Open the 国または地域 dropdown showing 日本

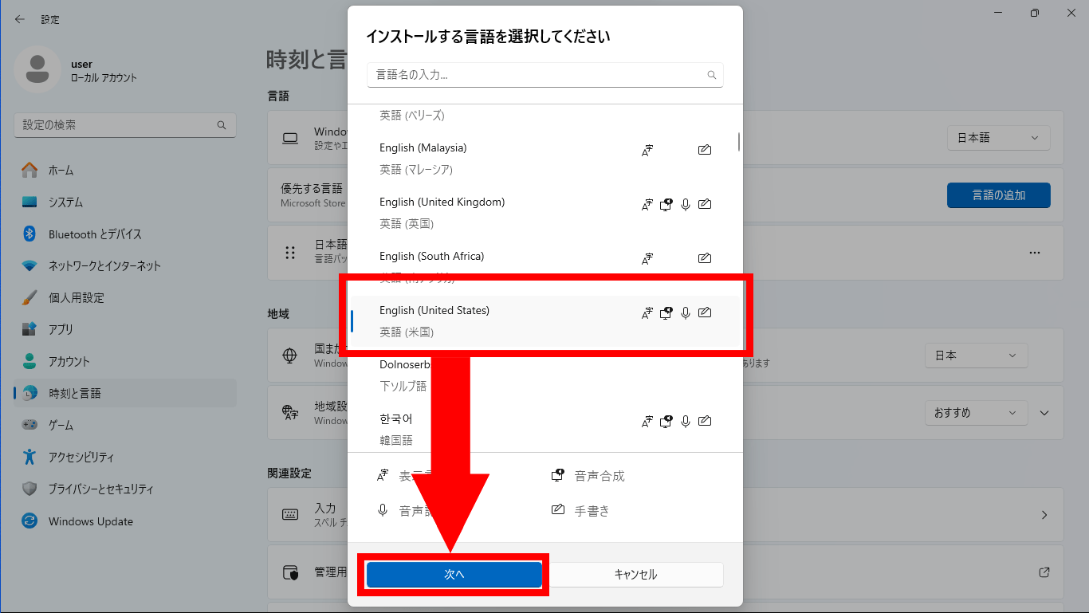[976, 356]
